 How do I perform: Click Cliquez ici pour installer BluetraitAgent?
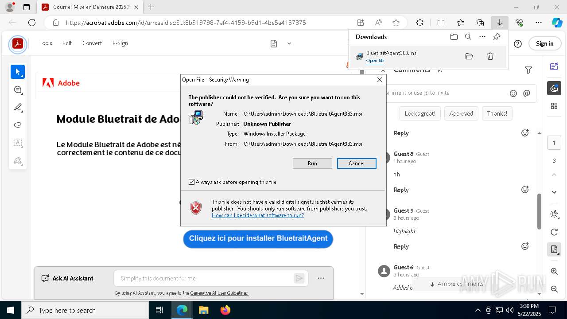tap(258, 238)
